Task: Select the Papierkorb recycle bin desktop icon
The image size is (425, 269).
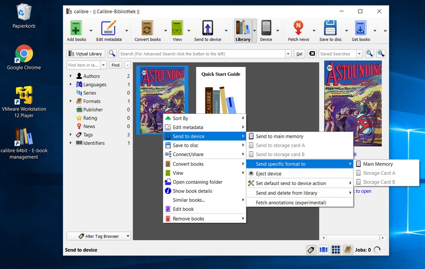Action: tap(24, 16)
